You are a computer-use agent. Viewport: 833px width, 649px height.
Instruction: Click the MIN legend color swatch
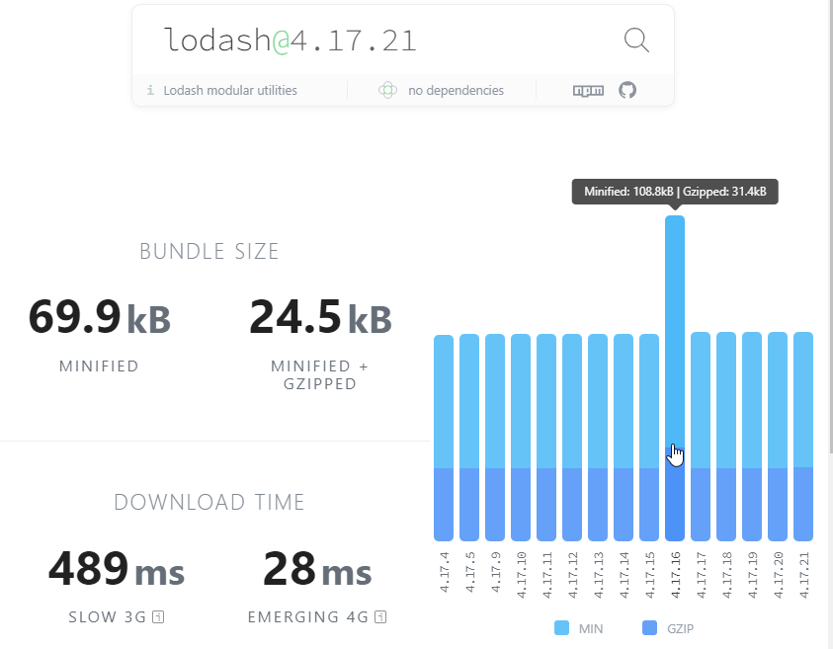pyautogui.click(x=561, y=627)
